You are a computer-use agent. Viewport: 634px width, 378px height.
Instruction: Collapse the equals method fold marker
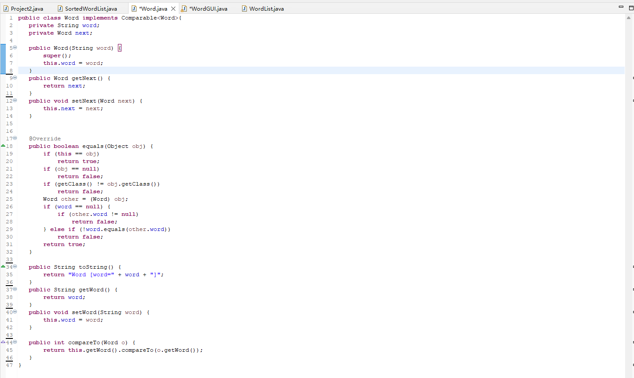[x=14, y=138]
